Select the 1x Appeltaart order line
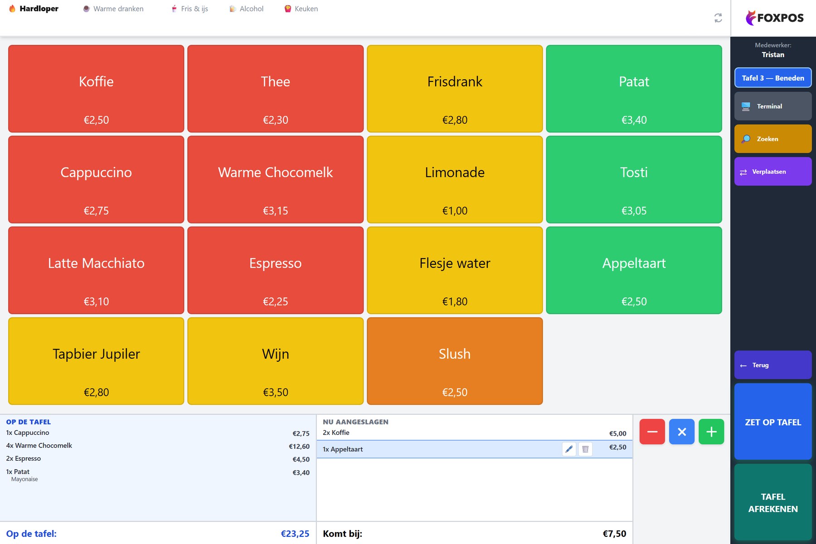This screenshot has height=544, width=816. click(474, 449)
